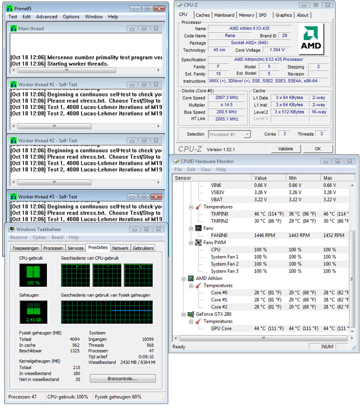Click the Fans PWM fan icon
The image size is (361, 408).
coord(200,242)
